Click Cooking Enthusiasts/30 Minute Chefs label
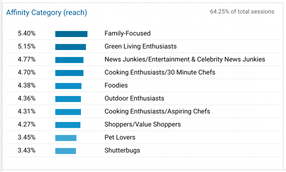 (160, 72)
